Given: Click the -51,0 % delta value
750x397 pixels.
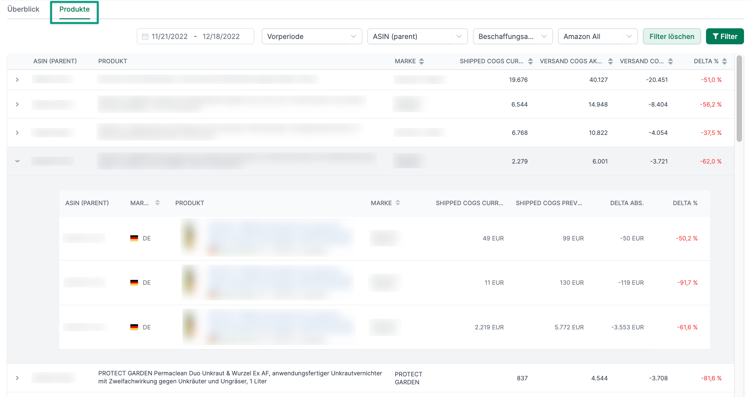Looking at the screenshot, I should [711, 80].
